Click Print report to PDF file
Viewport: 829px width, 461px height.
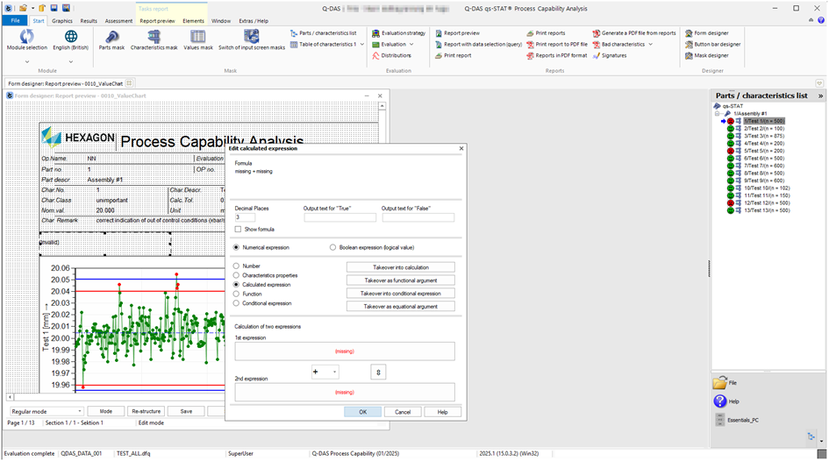[557, 45]
